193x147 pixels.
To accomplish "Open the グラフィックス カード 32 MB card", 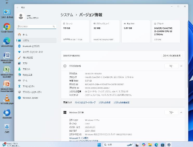I will coord(105,32).
